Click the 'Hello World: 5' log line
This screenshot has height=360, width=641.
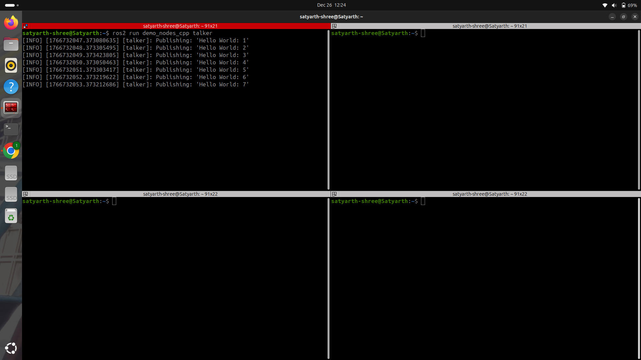[x=136, y=70]
